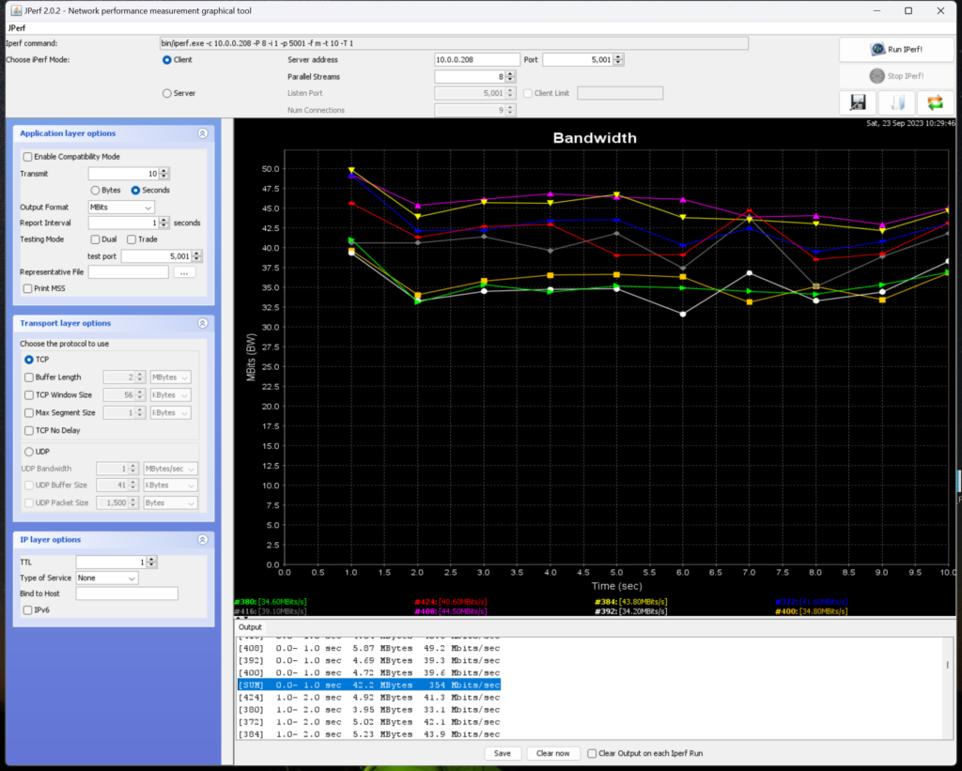Viewport: 962px width, 771px height.
Task: Click legend entry #380 34.60MBits/s
Action: coord(271,602)
